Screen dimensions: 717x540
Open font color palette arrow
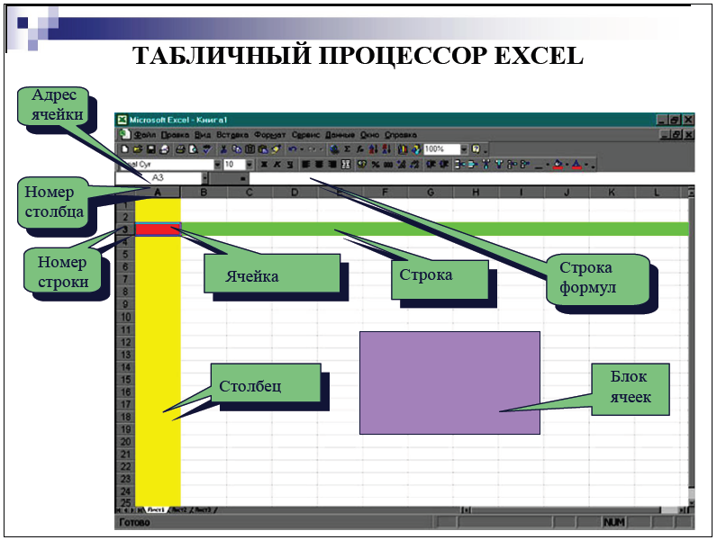586,165
